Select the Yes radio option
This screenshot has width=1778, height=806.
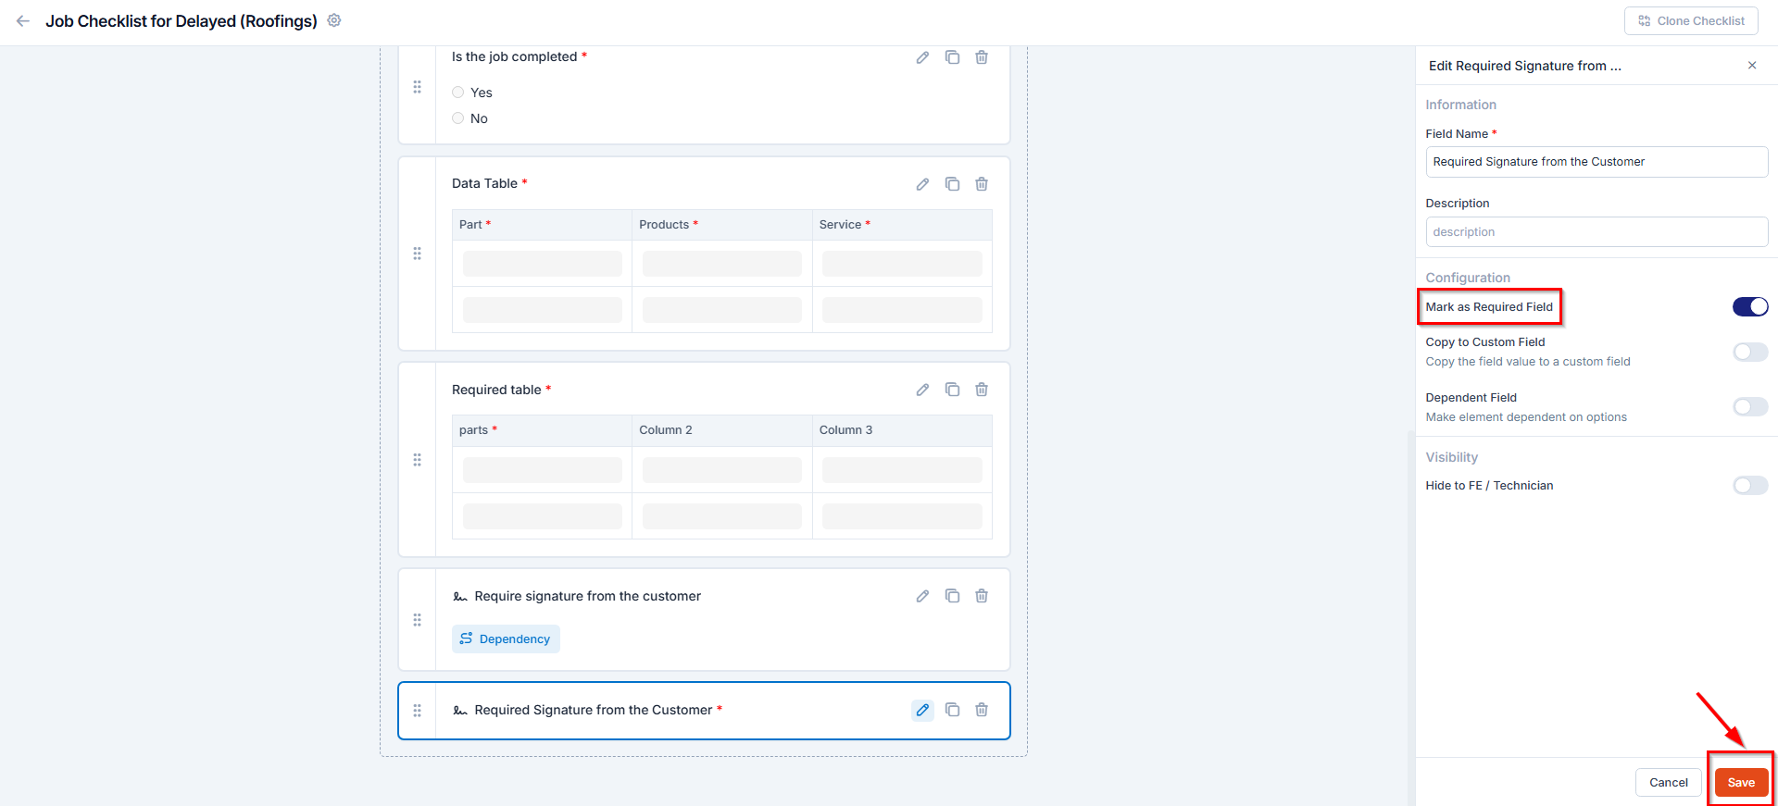point(457,93)
